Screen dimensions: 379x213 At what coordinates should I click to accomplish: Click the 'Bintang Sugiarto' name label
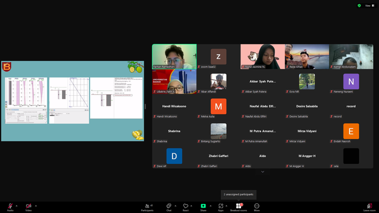tap(211, 141)
